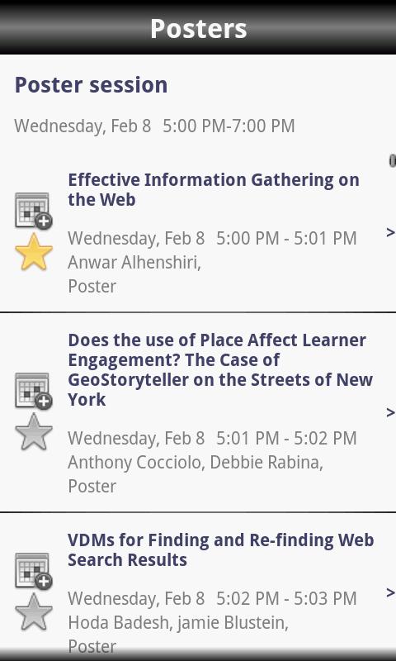Viewport: 396px width, 661px height.
Task: Open 'VDMs for Finding and Re-finding' title
Action: click(x=220, y=549)
